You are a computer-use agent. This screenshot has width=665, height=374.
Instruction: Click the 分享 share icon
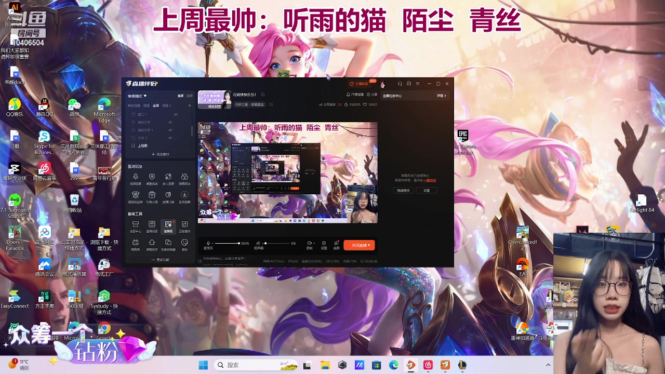click(371, 95)
